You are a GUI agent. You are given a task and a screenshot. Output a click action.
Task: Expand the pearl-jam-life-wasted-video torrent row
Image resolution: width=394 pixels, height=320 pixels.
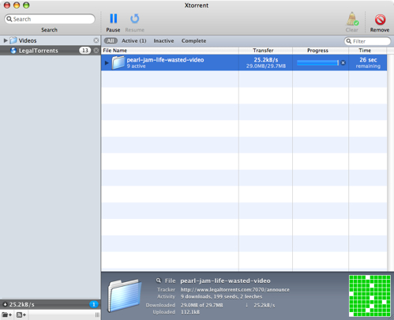tap(107, 62)
